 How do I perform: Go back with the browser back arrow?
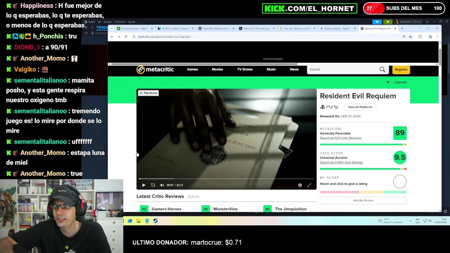pos(112,37)
